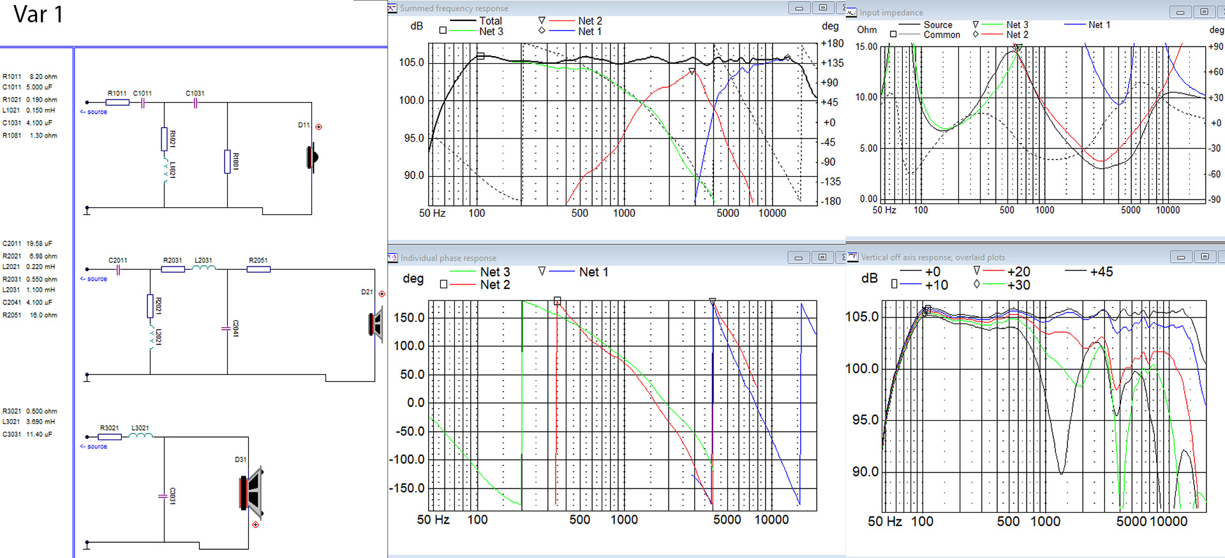Select the midrange driver D21 symbol
Screen dimensions: 1225x558
(376, 324)
